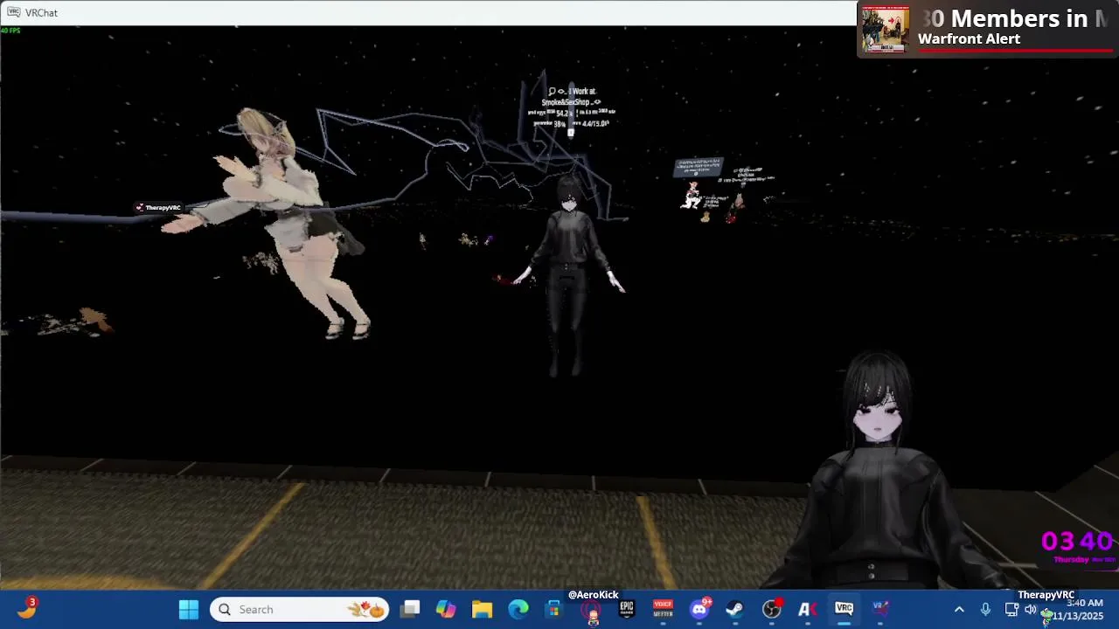The height and width of the screenshot is (629, 1119).
Task: Click the microphone tray icon
Action: pyautogui.click(x=985, y=610)
